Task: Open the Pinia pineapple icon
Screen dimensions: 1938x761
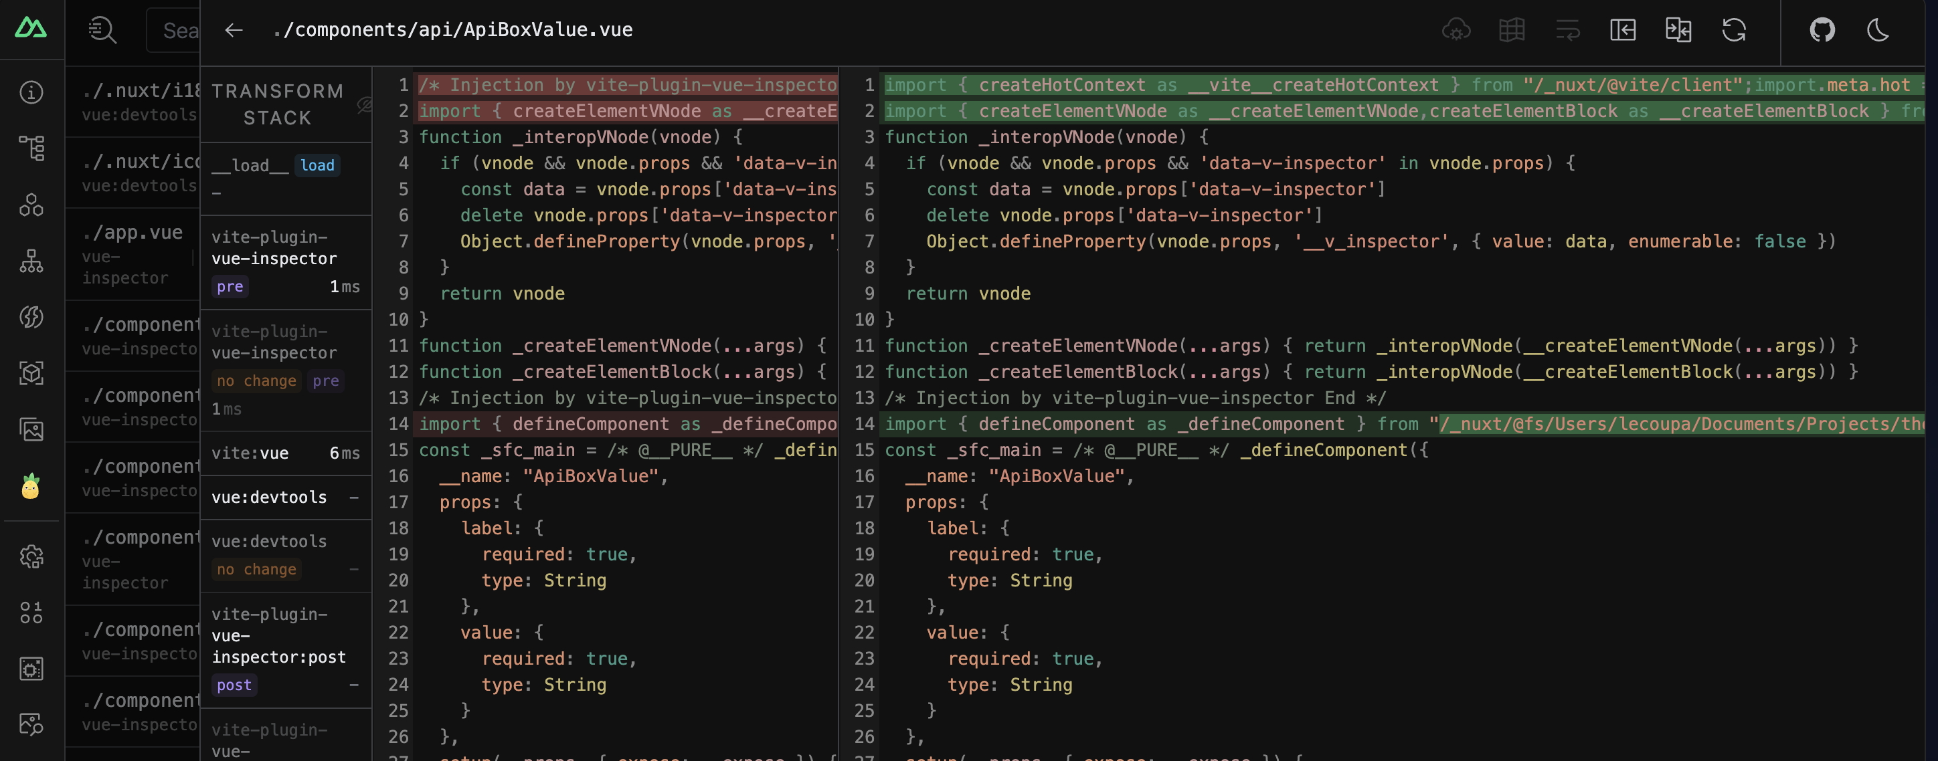Action: tap(31, 487)
